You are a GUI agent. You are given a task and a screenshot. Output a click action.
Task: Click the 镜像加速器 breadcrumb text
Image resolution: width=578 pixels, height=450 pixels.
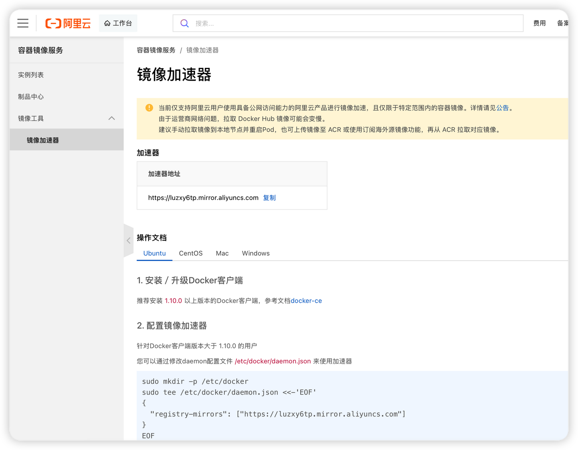tap(202, 50)
